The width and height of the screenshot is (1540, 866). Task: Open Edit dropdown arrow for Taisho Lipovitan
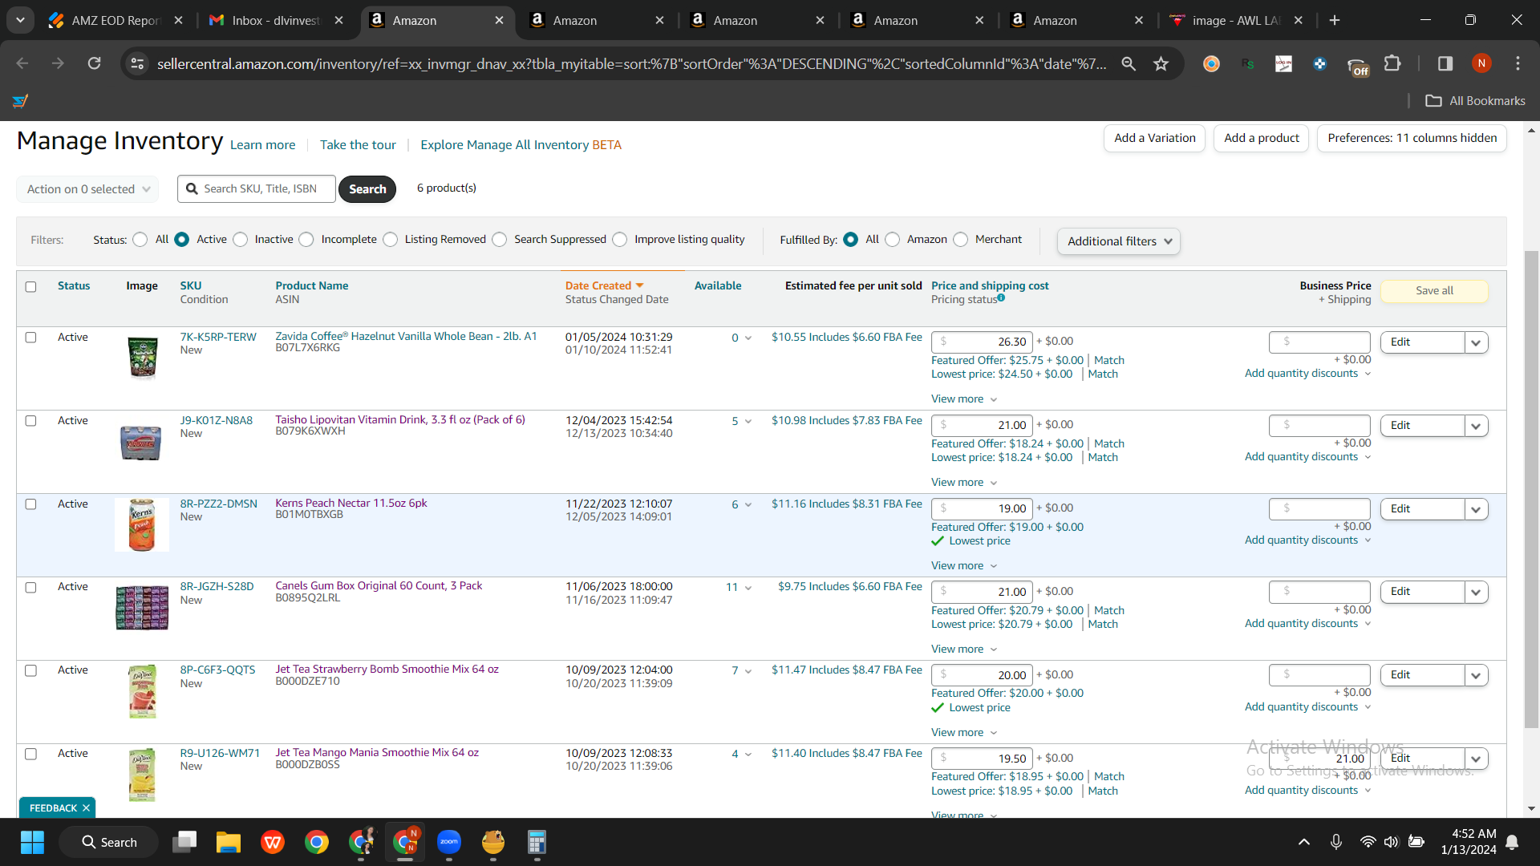coord(1476,426)
